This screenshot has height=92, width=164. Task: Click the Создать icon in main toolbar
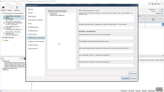coord(3,7)
